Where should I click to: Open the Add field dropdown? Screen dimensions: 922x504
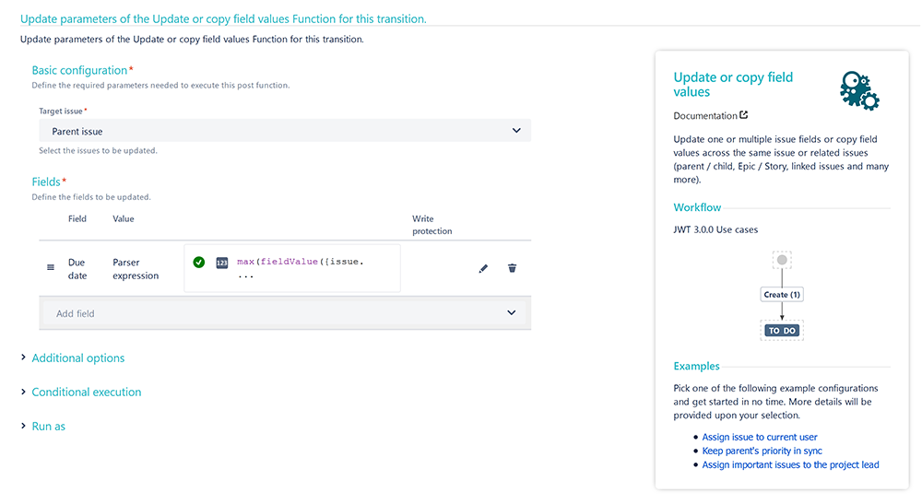[x=286, y=313]
